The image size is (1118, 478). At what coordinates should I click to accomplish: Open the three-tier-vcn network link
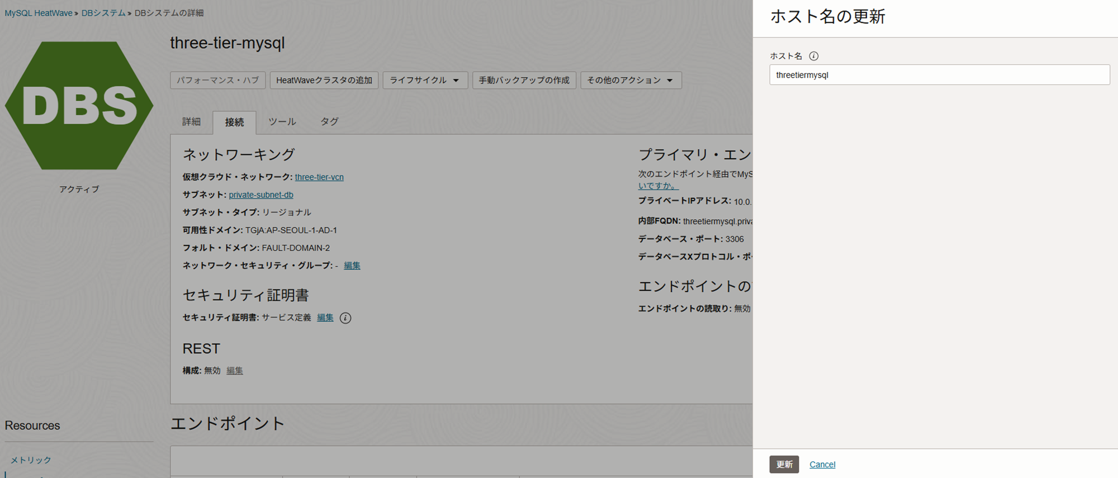[x=319, y=177]
